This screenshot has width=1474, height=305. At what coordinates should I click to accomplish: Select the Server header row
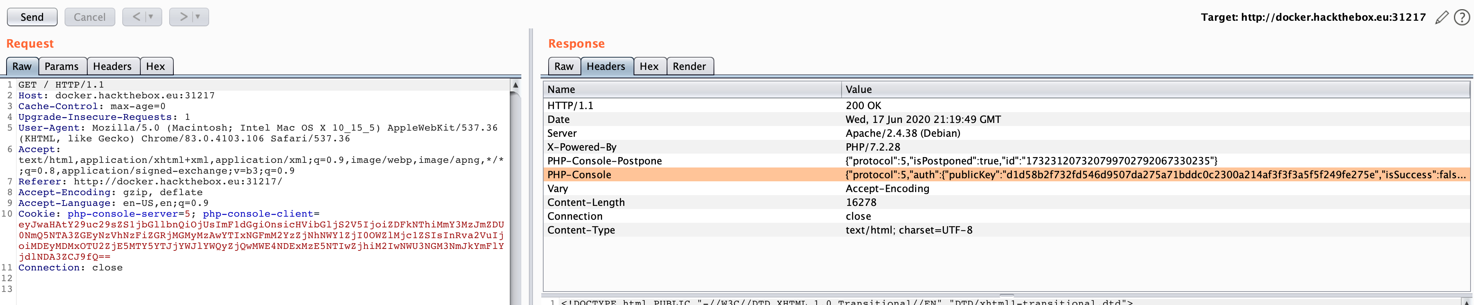click(x=1007, y=133)
